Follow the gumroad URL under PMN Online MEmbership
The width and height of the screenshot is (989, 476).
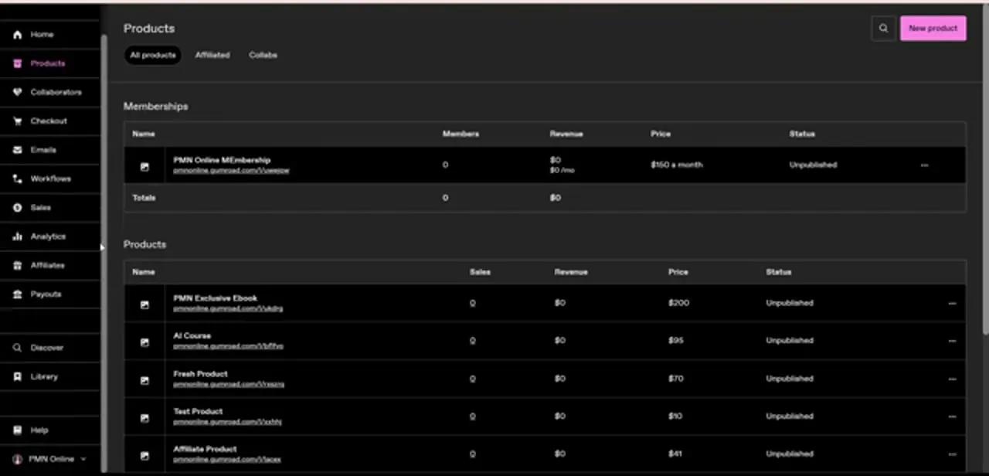click(x=231, y=171)
